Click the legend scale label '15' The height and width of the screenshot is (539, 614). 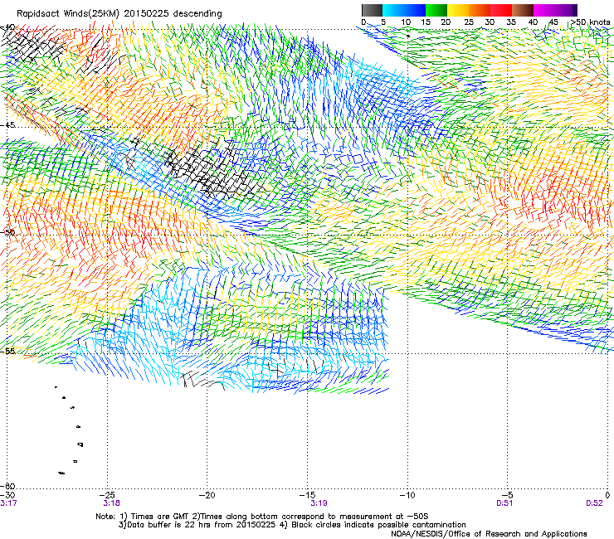click(426, 22)
